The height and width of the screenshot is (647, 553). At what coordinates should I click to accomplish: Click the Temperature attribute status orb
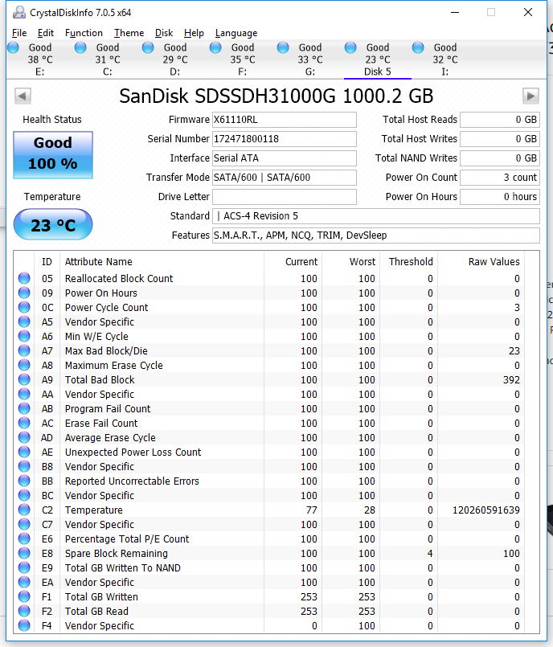(x=24, y=510)
